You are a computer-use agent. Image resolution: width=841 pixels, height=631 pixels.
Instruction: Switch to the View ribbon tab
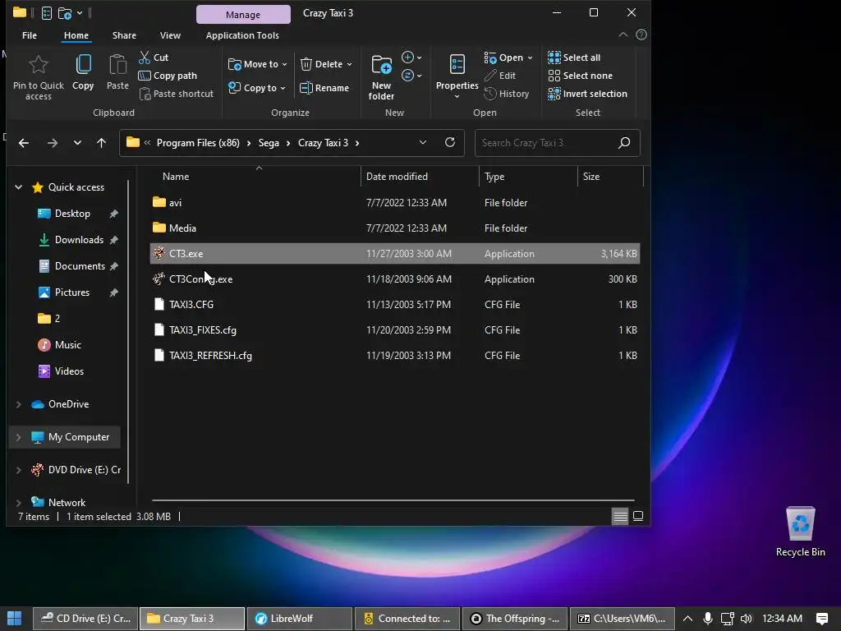[x=170, y=35]
